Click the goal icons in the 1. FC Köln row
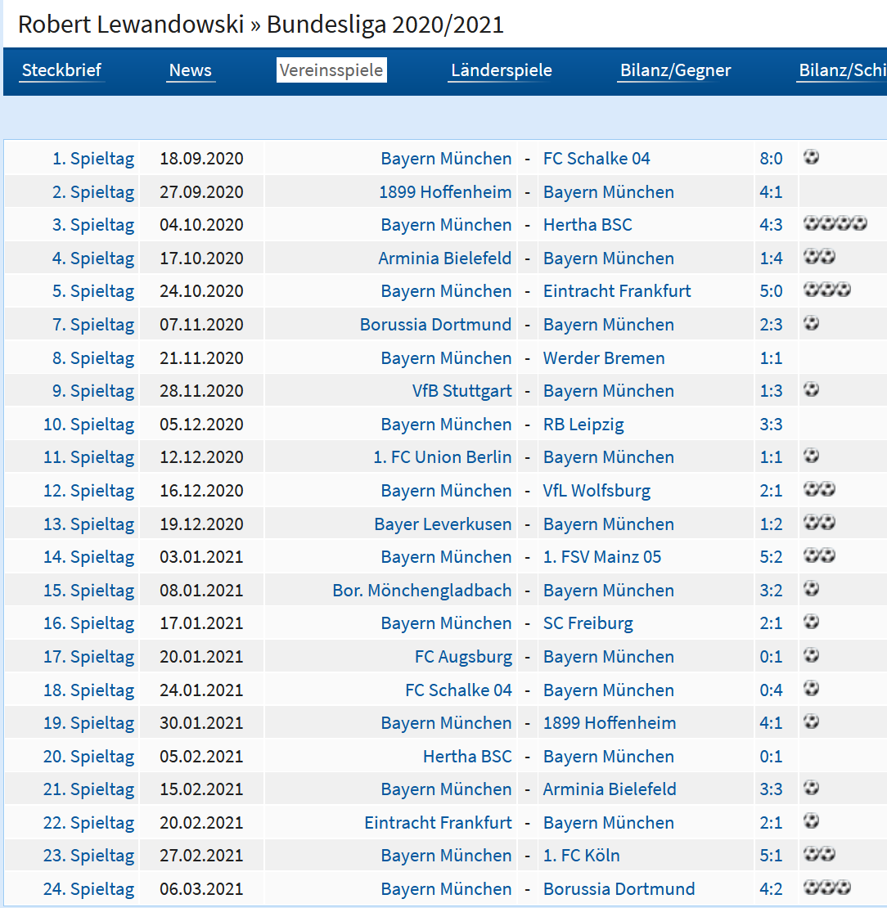 coord(819,854)
